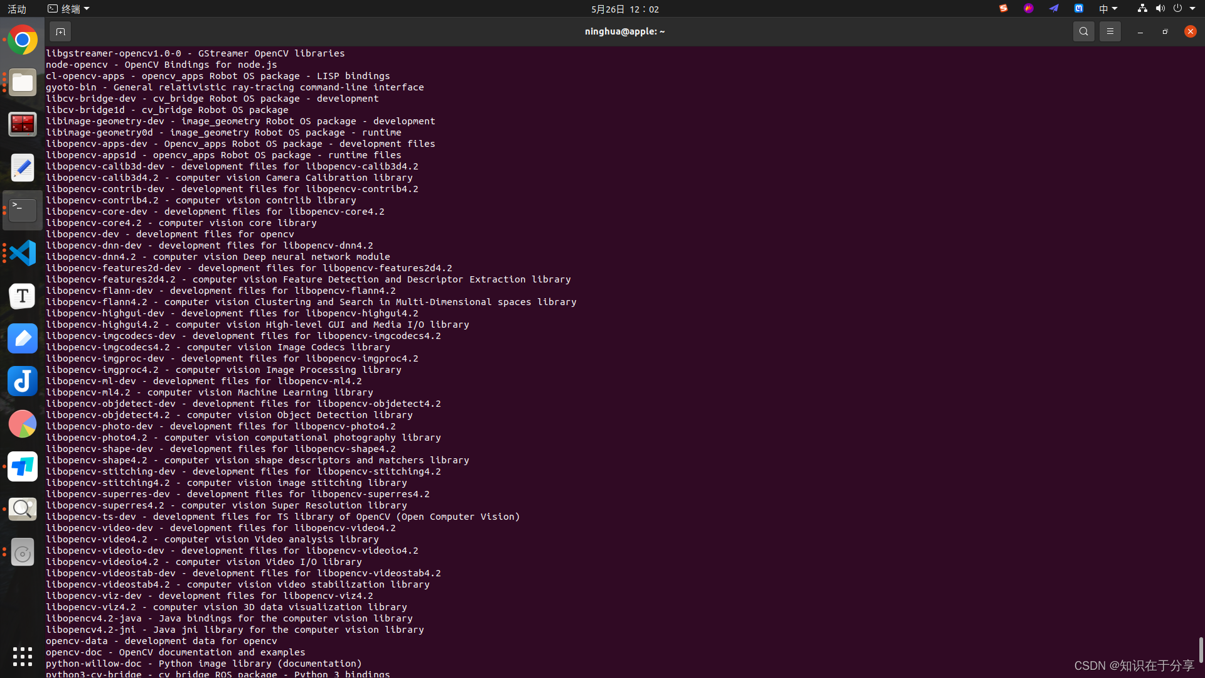Screen dimensions: 1205x678
Task: Click the 'libopencv4.2-java' Java bindings line
Action: (229, 618)
